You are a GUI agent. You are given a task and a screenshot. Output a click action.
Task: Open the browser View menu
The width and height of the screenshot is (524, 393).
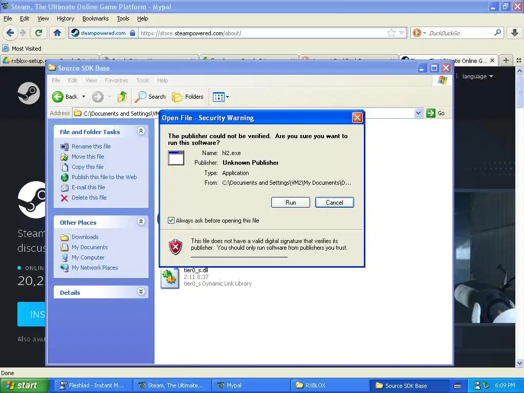[x=43, y=18]
